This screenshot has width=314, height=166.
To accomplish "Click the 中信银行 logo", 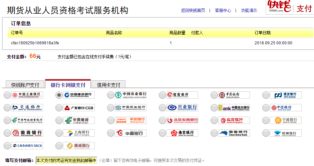I will pos(286,108).
